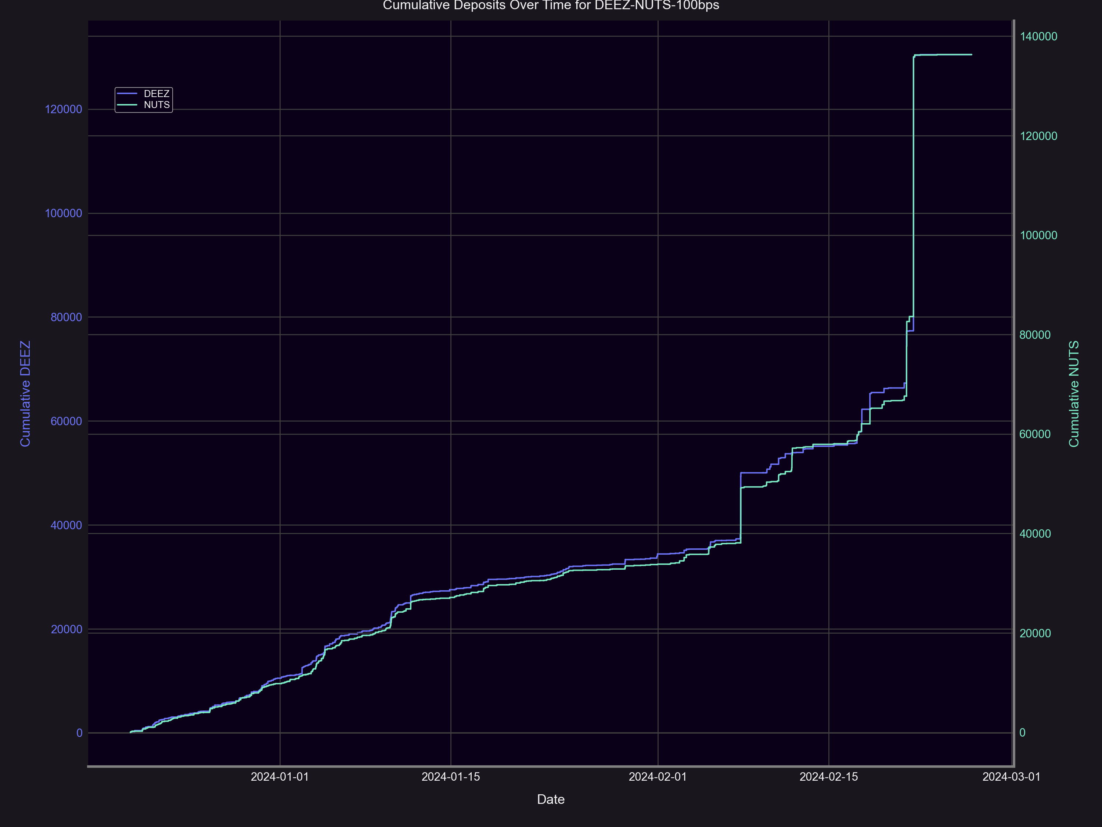Click the Cumulative DEEZ axis title
This screenshot has height=827, width=1102.
[x=25, y=393]
